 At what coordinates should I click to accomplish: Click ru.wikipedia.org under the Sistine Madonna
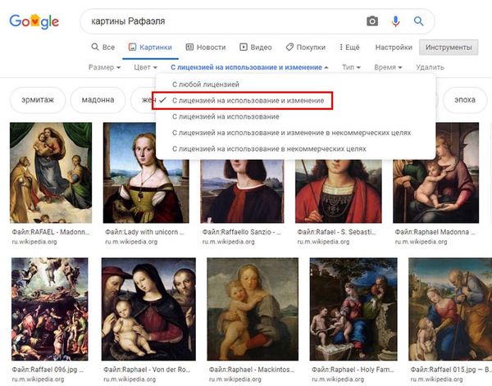[34, 242]
